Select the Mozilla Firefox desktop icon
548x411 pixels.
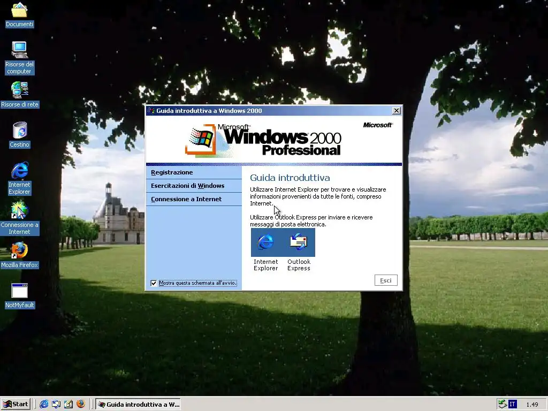[19, 255]
